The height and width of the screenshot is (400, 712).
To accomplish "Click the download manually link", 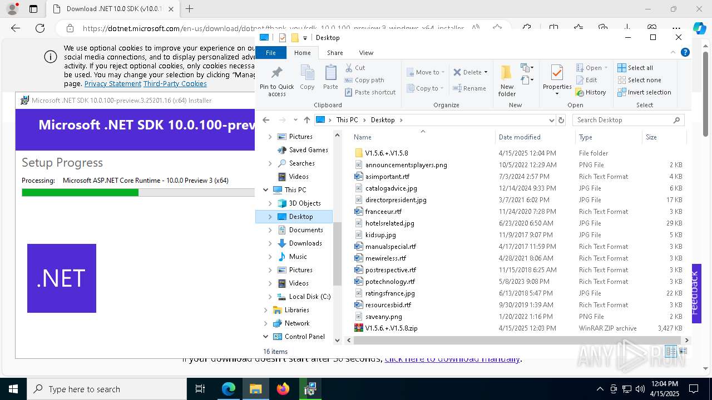I will (452, 359).
